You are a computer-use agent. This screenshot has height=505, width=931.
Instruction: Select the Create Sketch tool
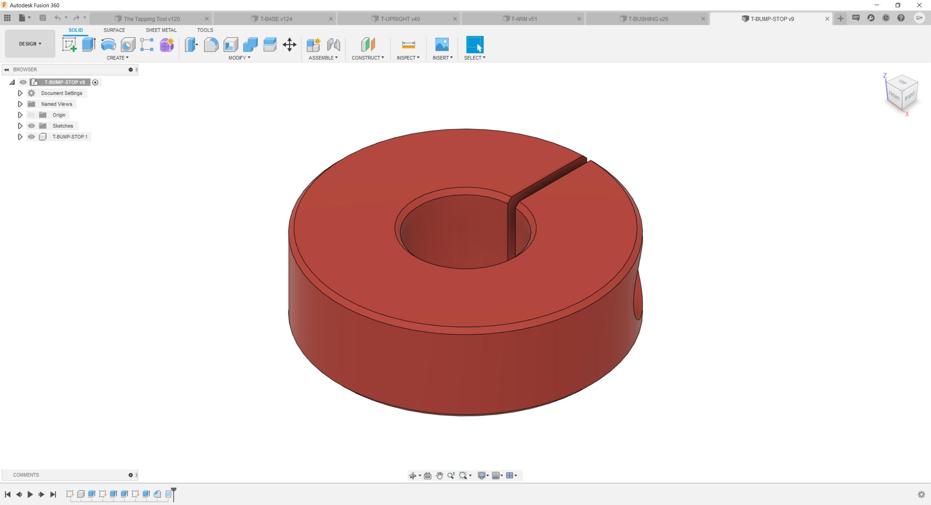click(x=69, y=44)
